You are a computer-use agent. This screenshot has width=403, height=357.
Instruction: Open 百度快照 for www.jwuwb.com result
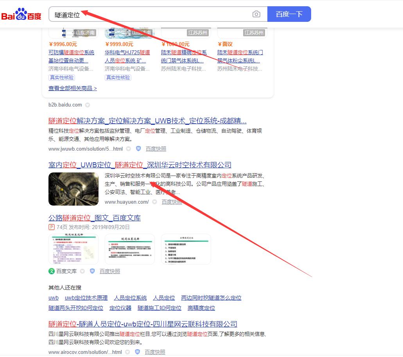coord(156,149)
